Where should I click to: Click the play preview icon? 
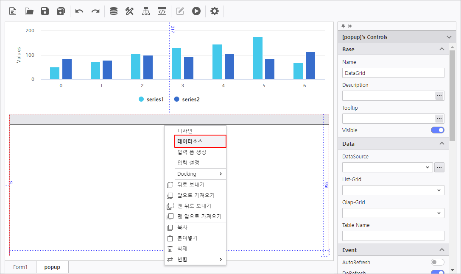tap(196, 11)
